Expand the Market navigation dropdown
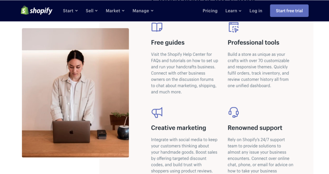The width and height of the screenshot is (329, 174). point(115,11)
